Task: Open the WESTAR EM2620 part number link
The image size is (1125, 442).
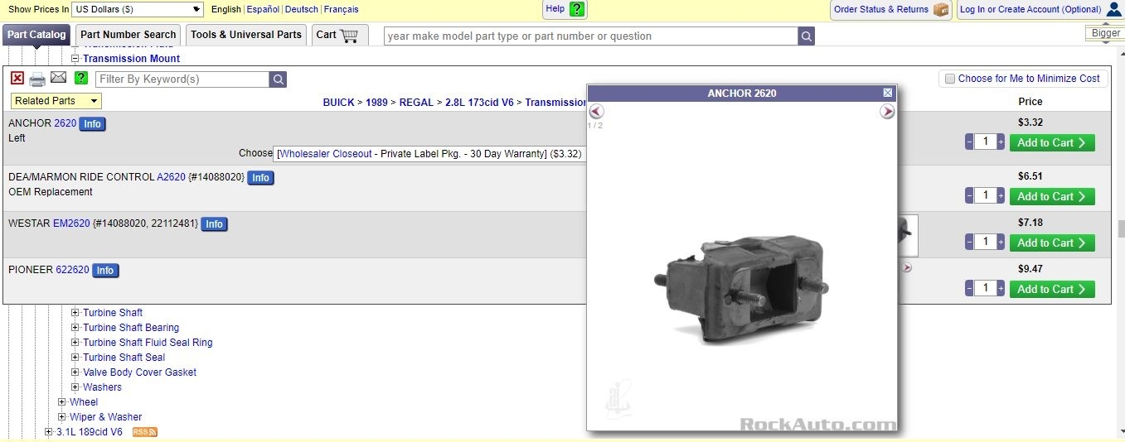Action: [71, 223]
